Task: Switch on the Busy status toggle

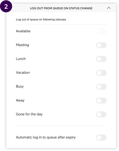Action: pos(101,87)
